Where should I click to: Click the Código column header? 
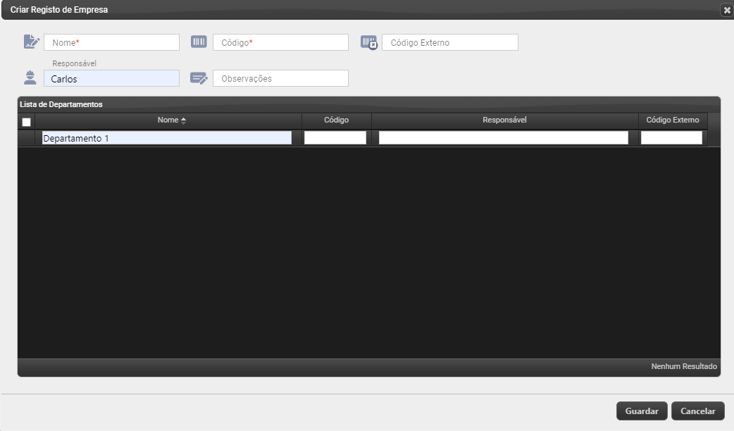337,120
